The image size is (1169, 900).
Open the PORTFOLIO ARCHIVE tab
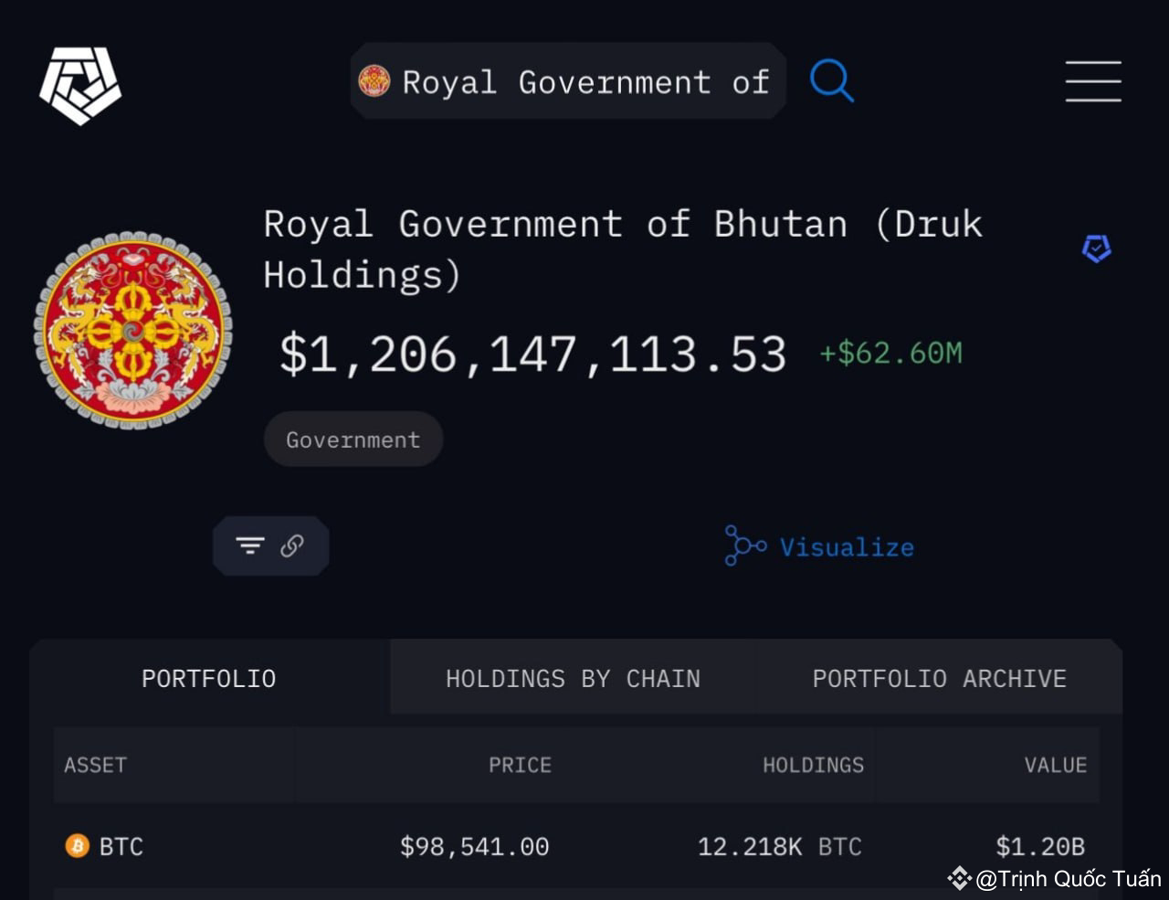(938, 678)
